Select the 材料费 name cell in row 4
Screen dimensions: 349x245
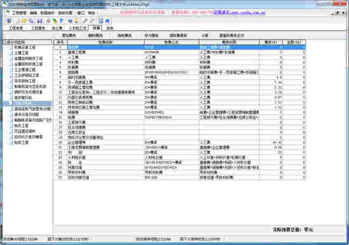click(105, 62)
